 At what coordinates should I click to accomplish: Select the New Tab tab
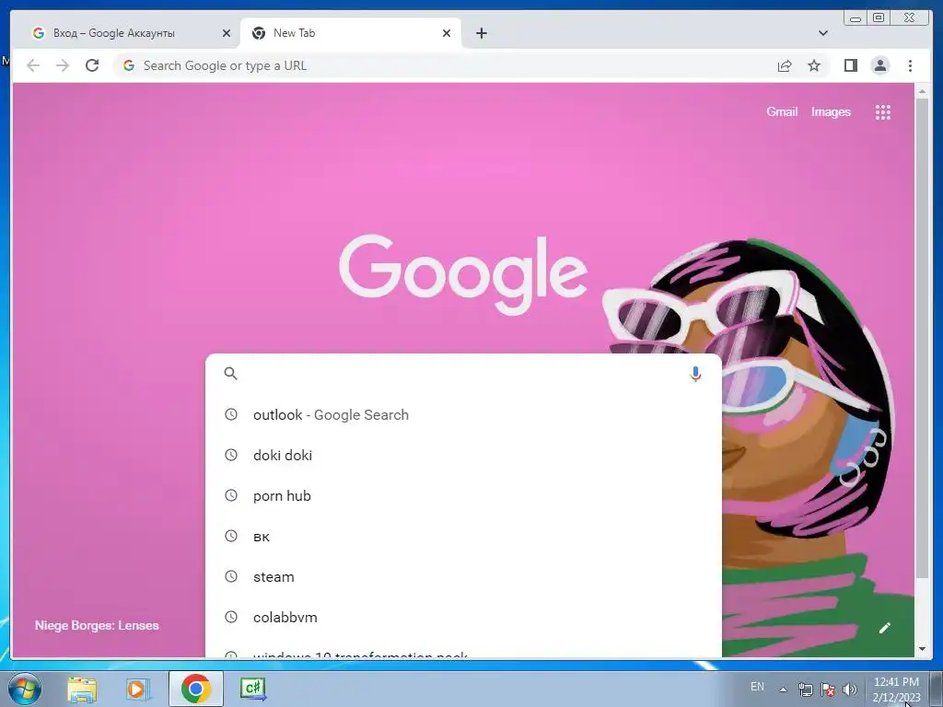click(x=351, y=33)
